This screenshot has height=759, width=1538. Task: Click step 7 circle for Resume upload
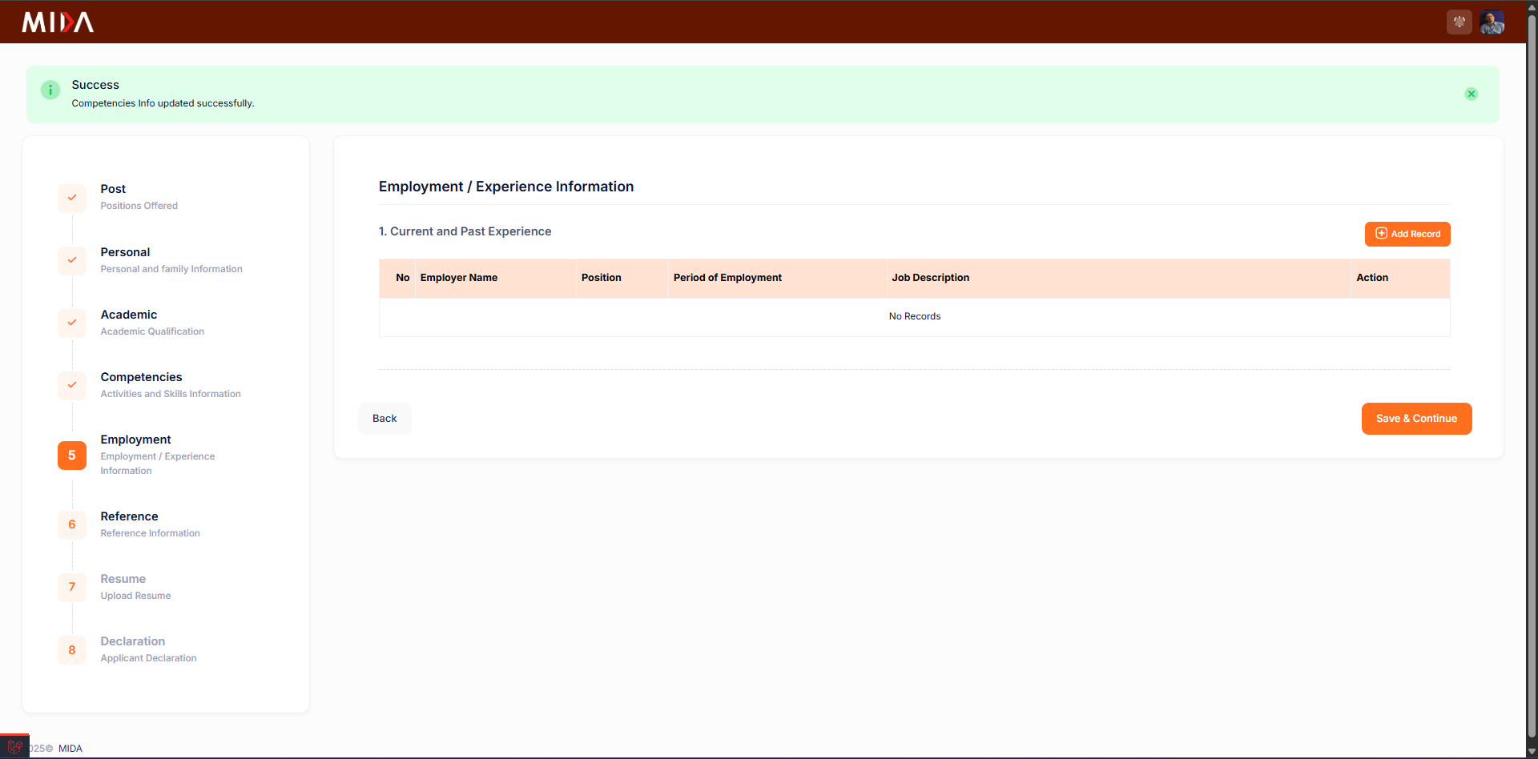(x=72, y=587)
